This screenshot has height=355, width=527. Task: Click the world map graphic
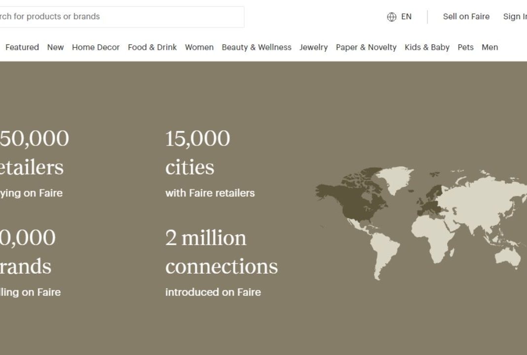pos(421,223)
